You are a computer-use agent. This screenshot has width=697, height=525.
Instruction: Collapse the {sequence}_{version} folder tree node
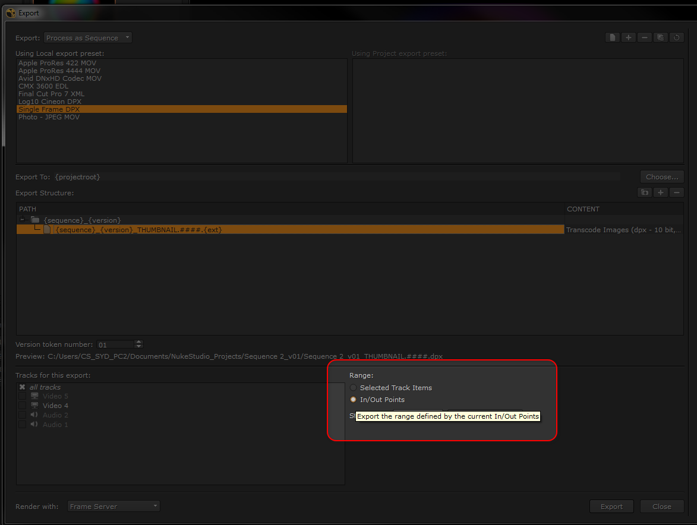23,219
